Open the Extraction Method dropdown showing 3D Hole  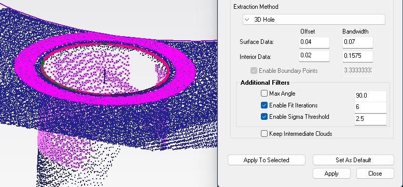(x=314, y=20)
